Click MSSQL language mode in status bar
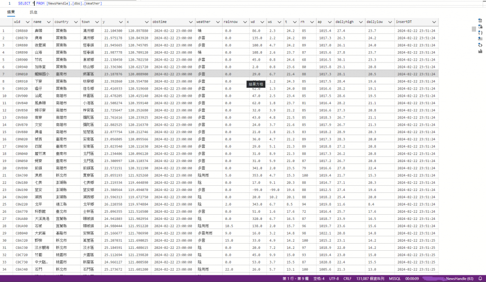Screen dimensions: 486x282 [394, 279]
